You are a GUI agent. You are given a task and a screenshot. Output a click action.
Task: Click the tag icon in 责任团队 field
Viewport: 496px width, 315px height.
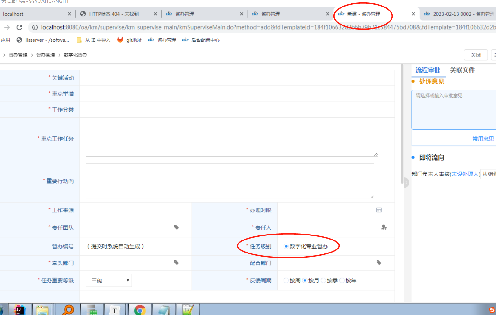[176, 227]
